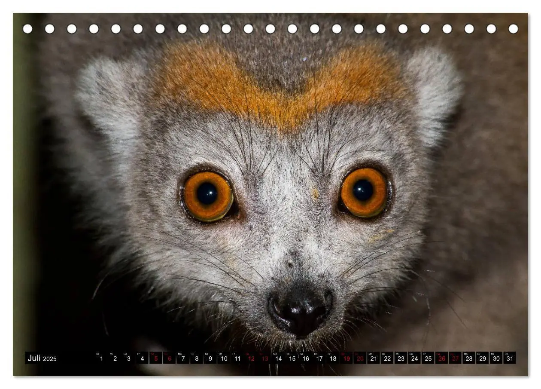The width and height of the screenshot is (541, 389).
Task: Select red day 6 in the calendar strip
Action: (169, 358)
